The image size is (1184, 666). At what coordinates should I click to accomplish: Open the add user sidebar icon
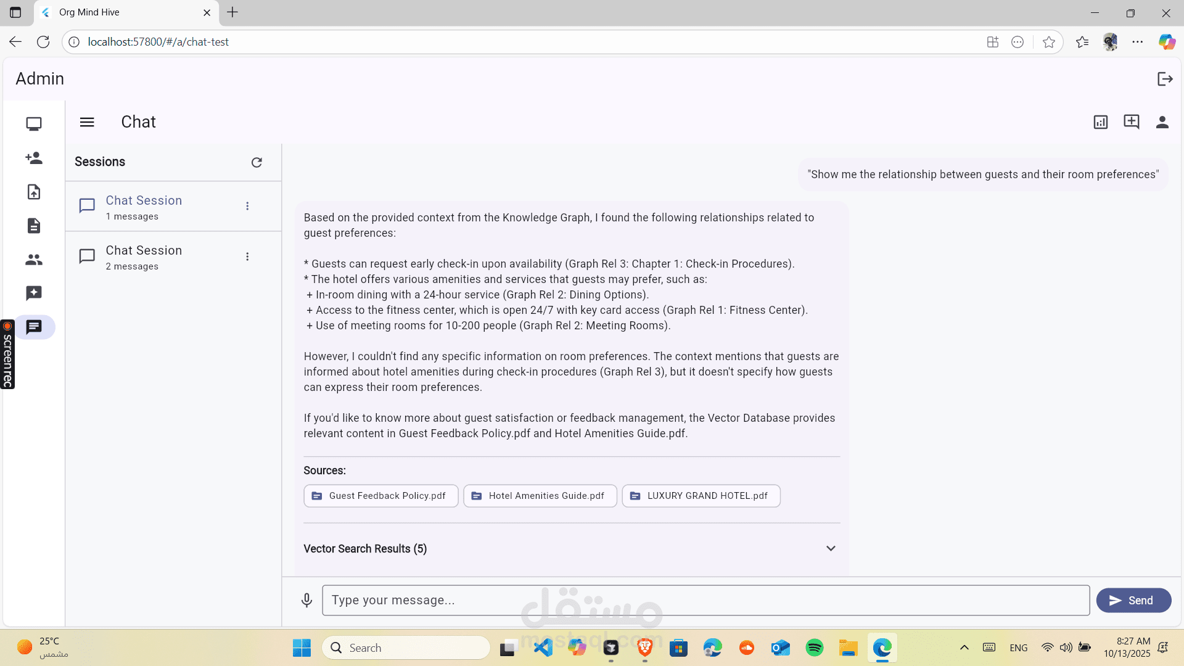tap(34, 158)
